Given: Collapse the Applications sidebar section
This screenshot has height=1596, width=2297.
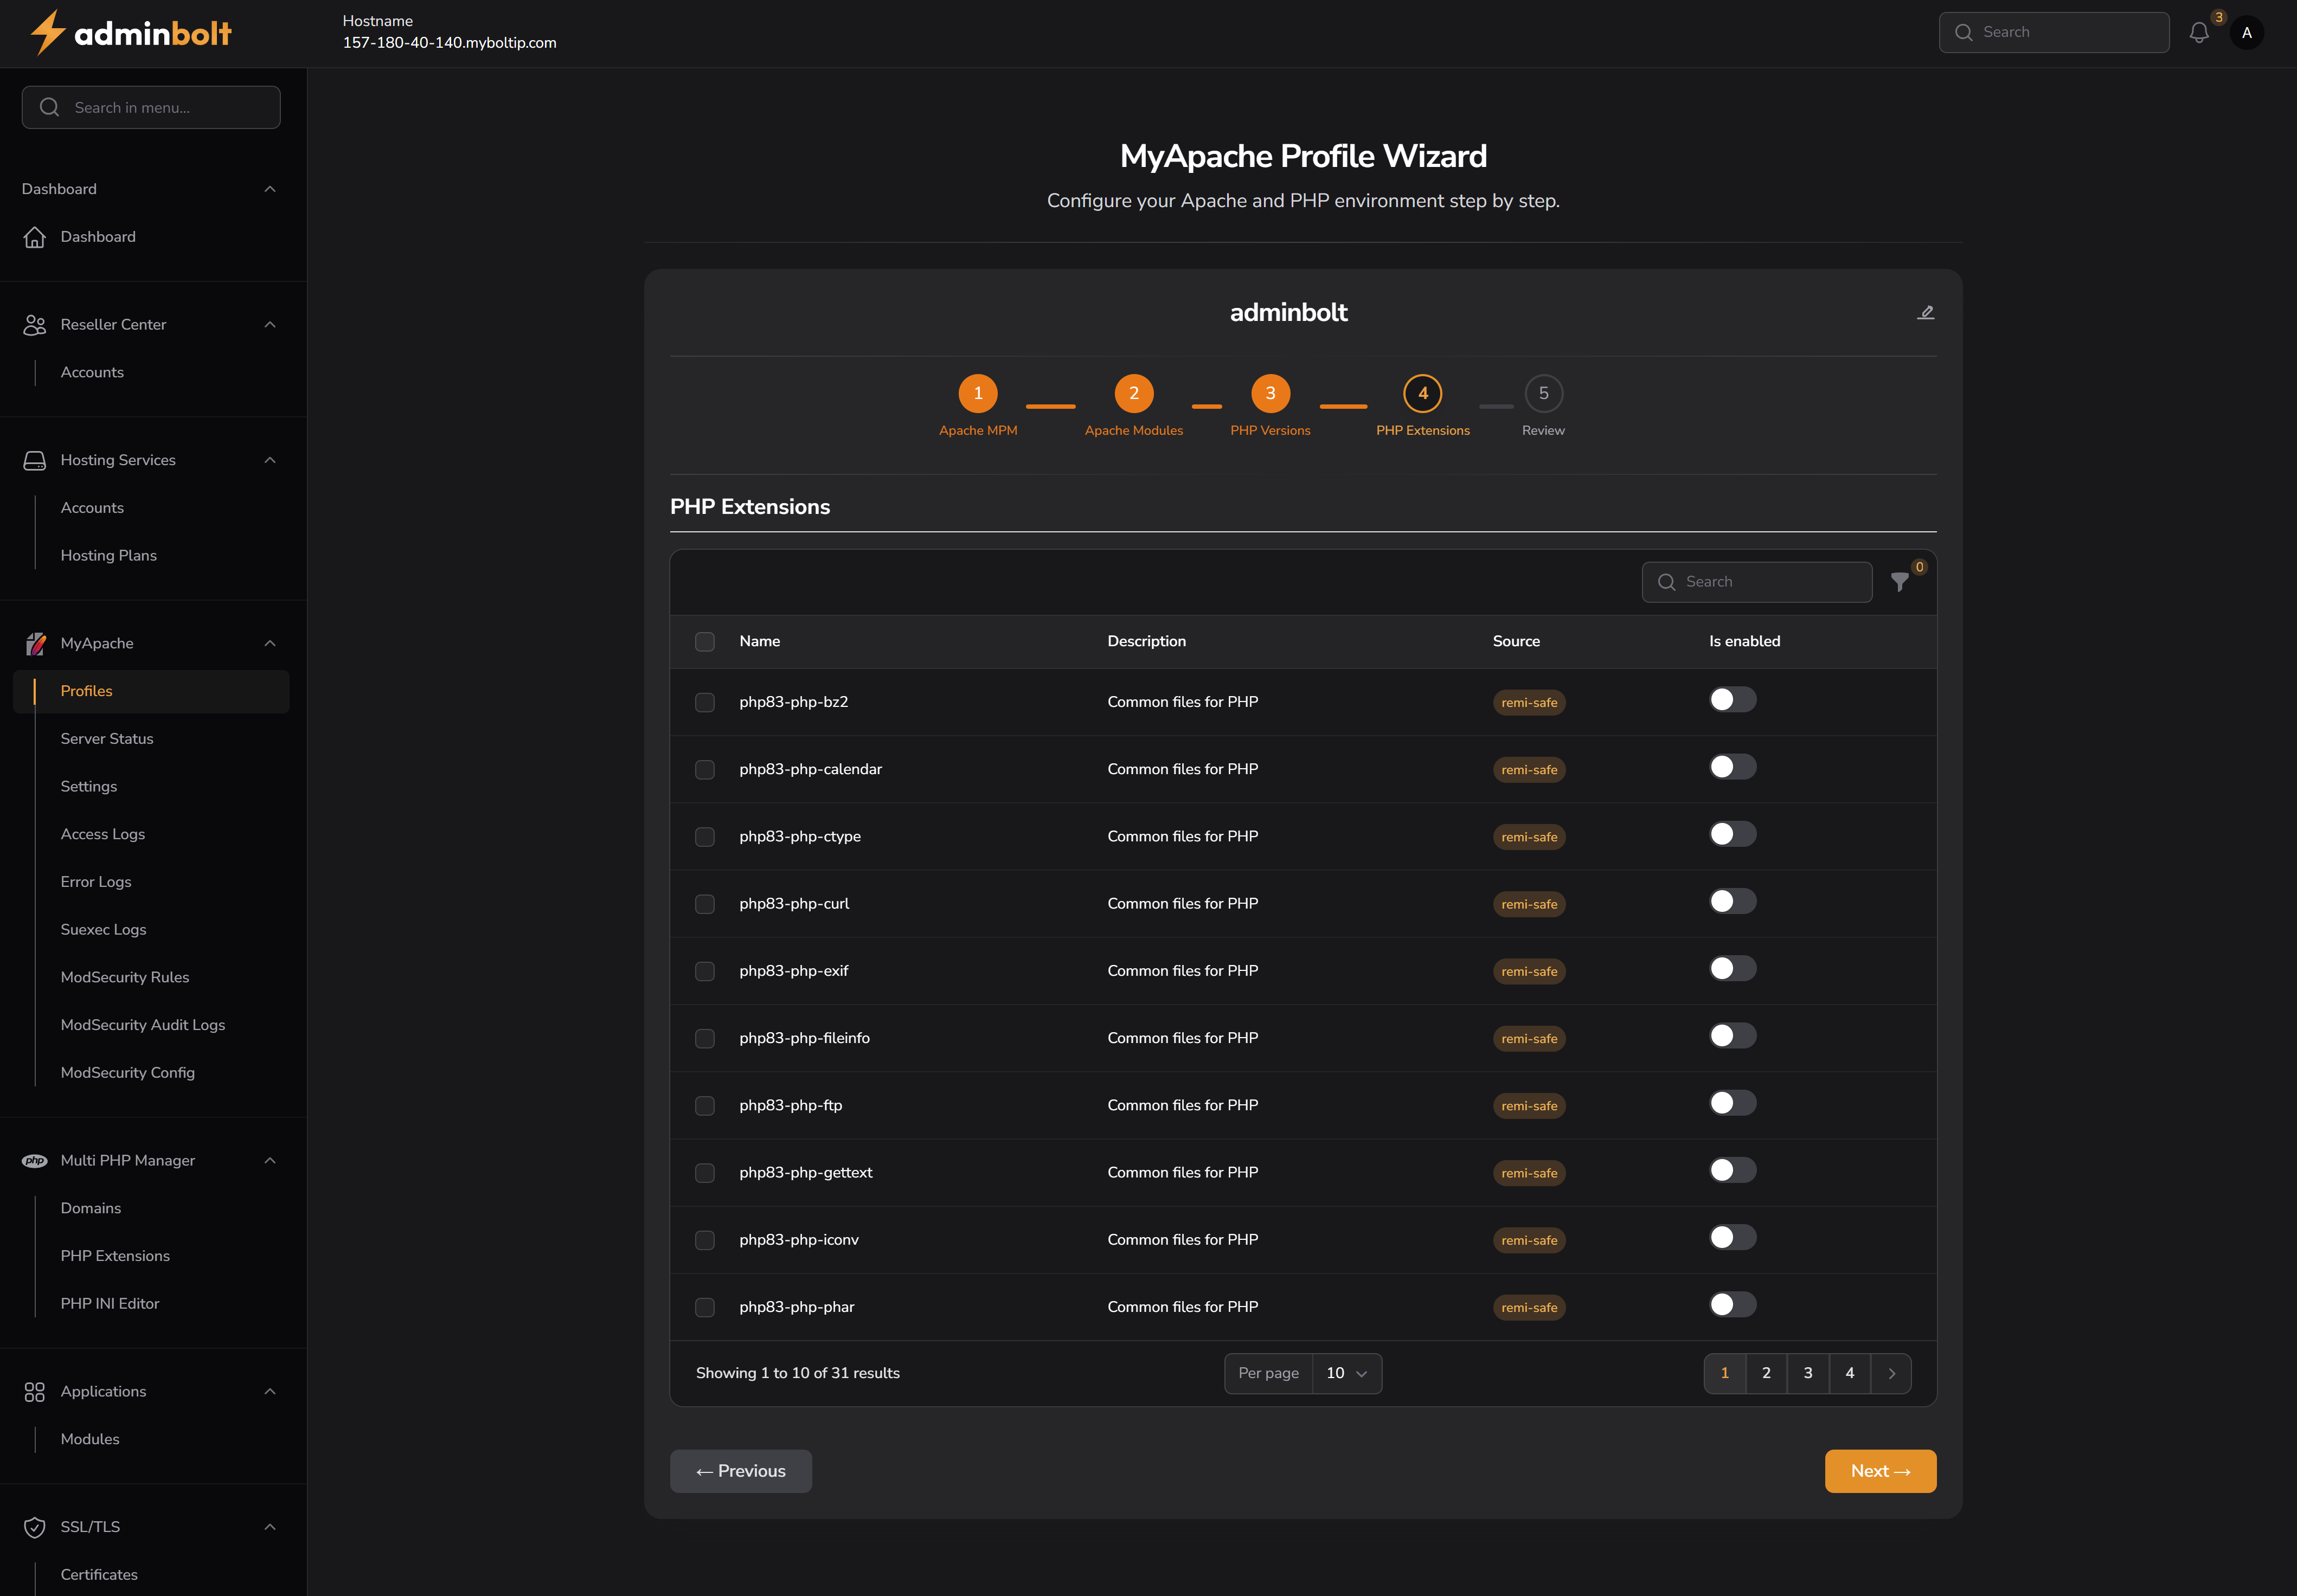Looking at the screenshot, I should pyautogui.click(x=269, y=1391).
